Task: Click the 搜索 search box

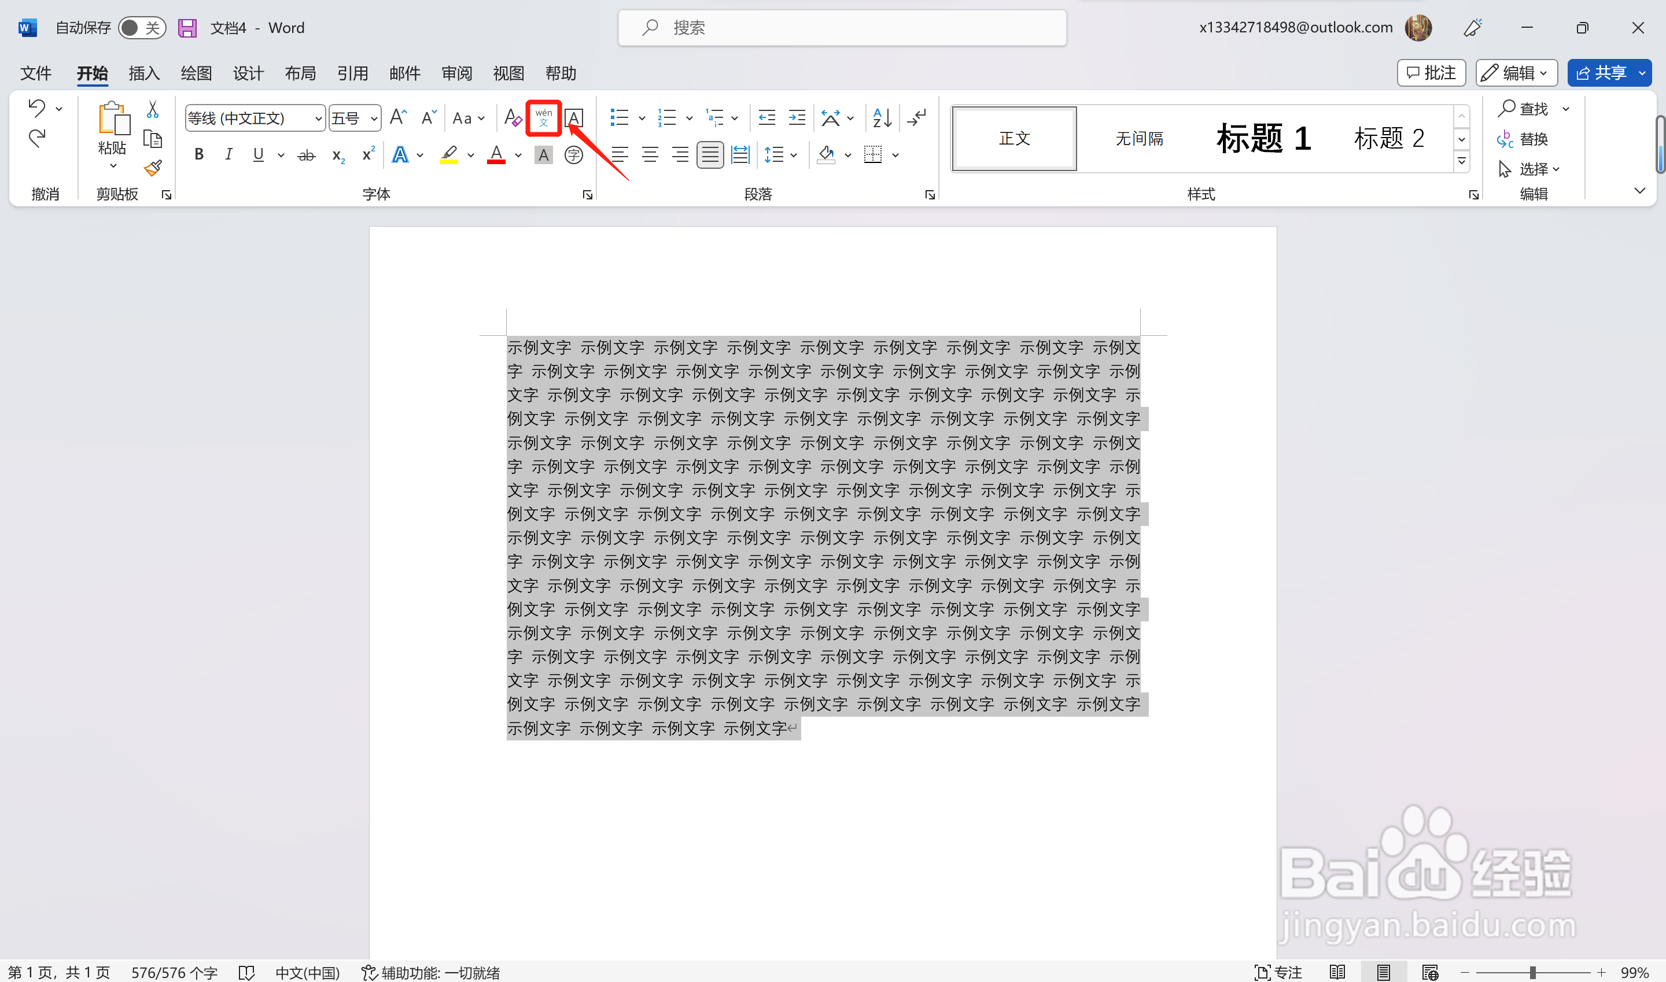Action: tap(842, 28)
